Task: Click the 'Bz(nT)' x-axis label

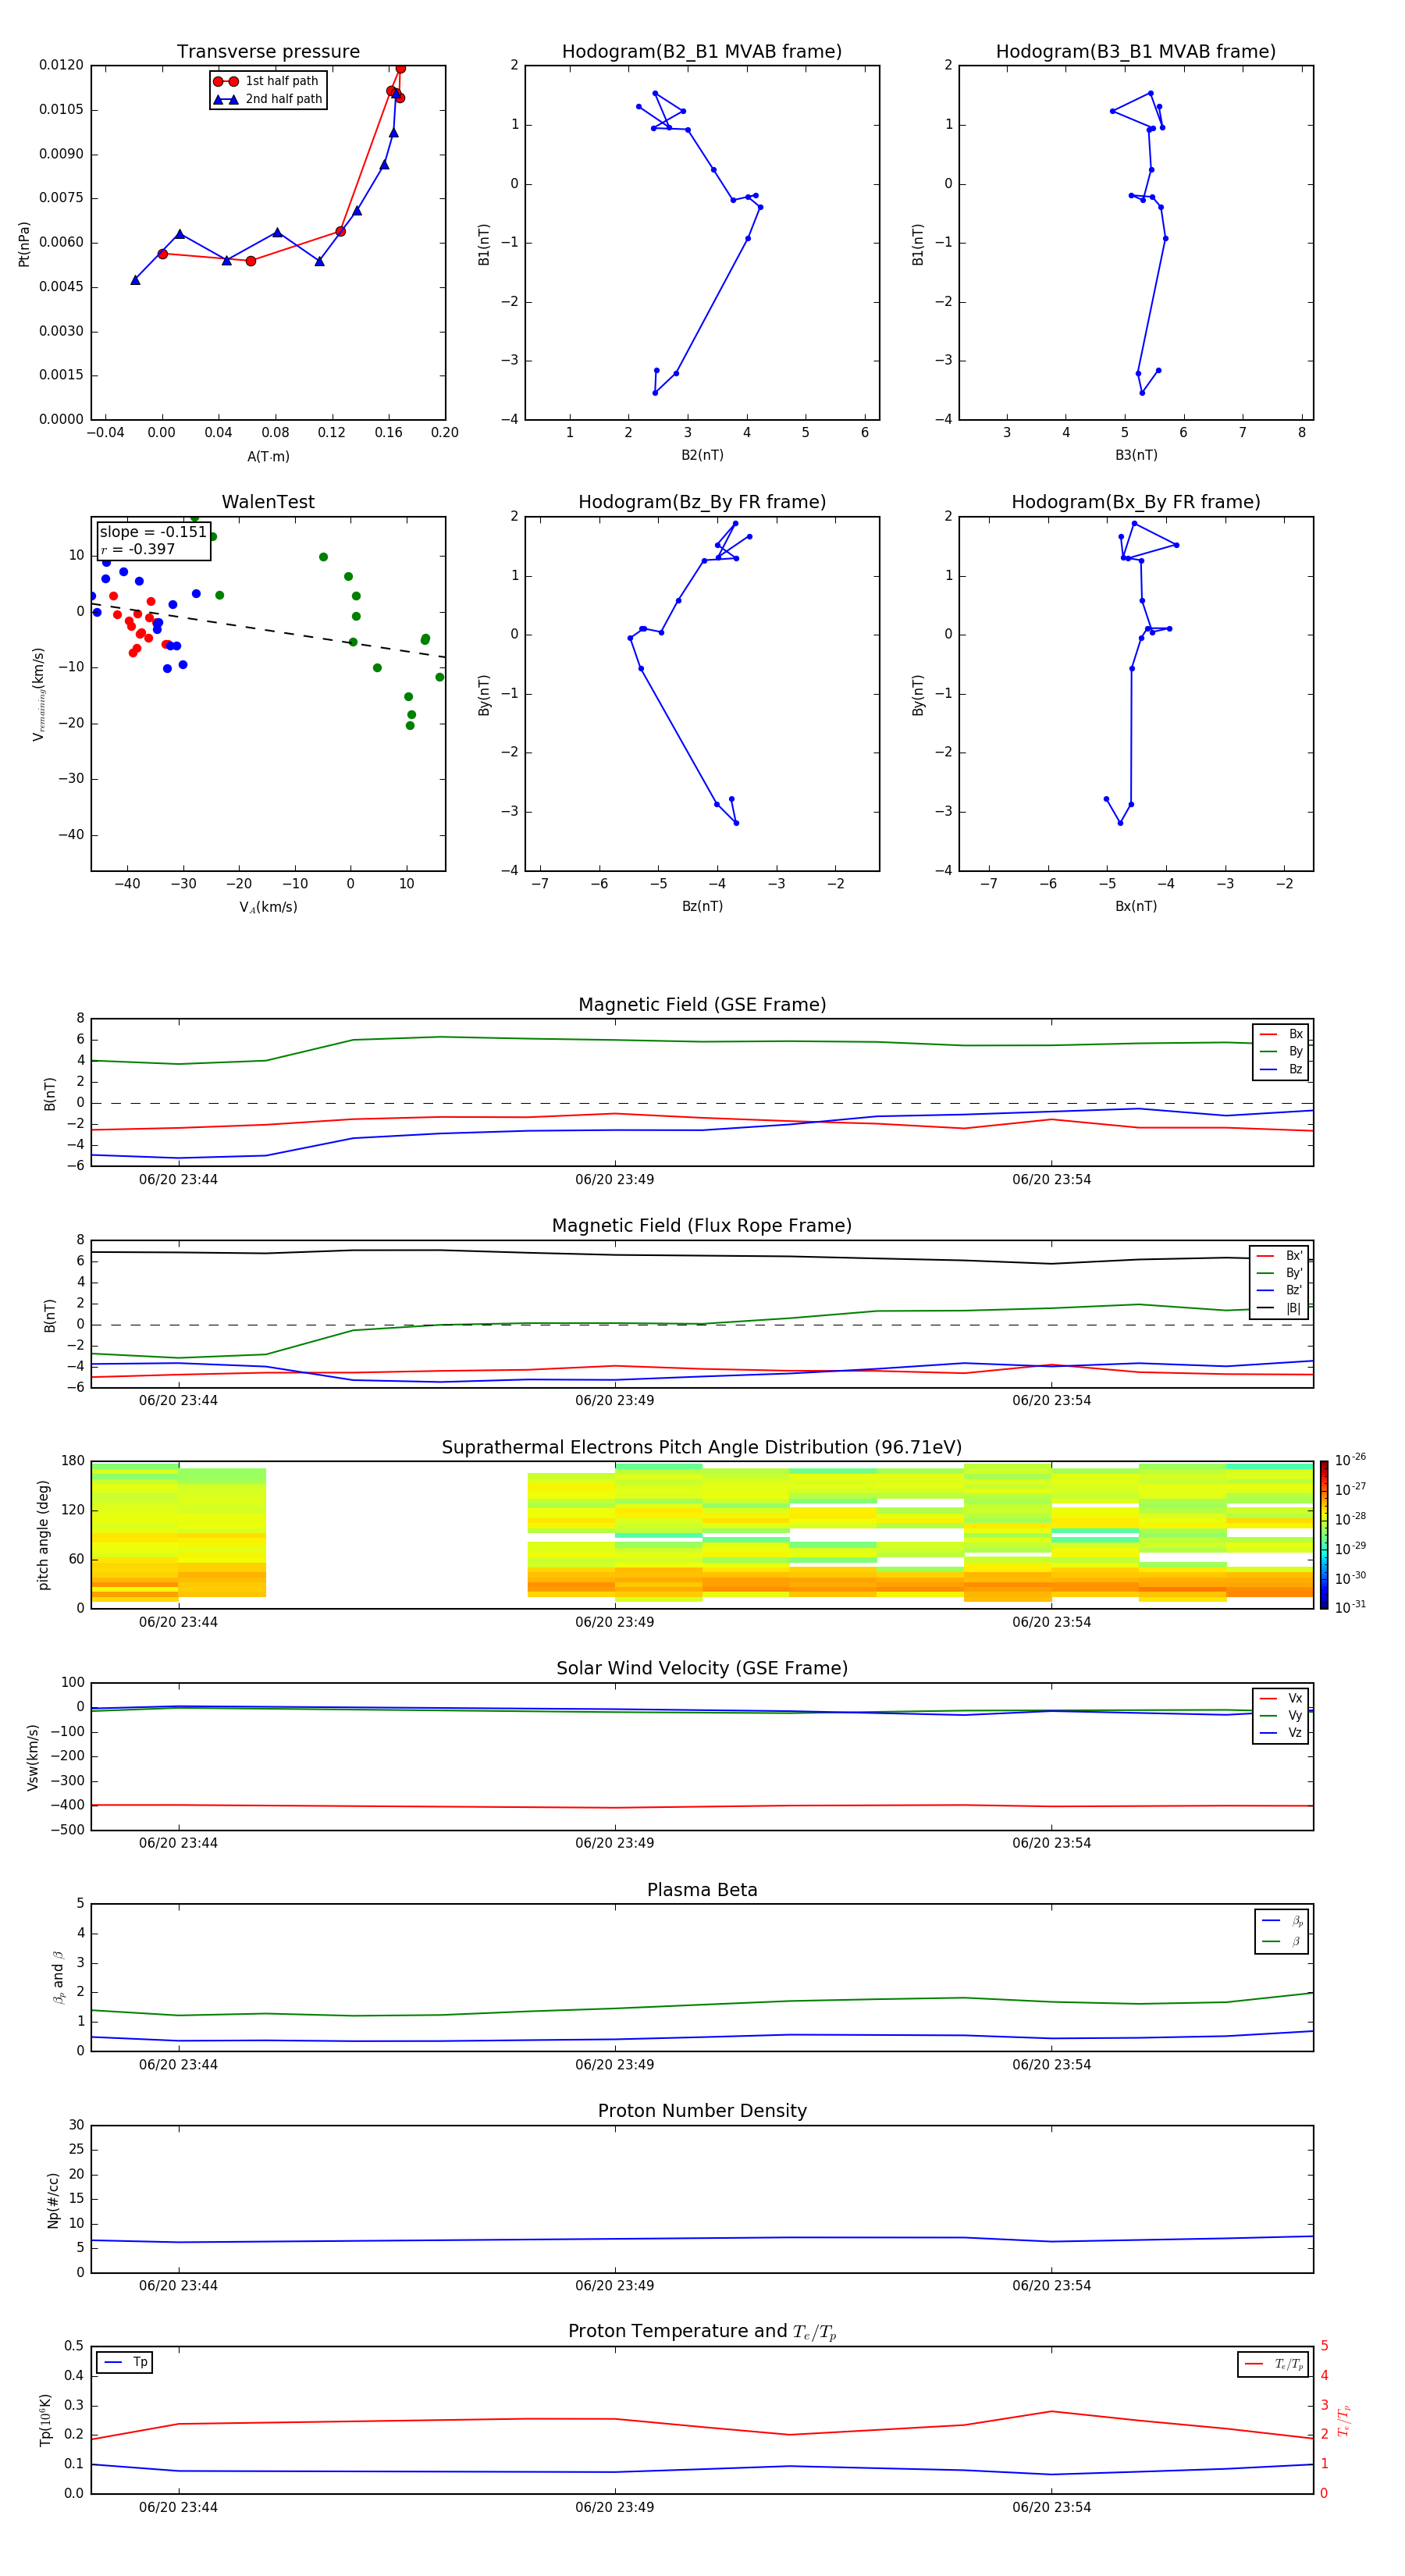Action: point(702,906)
